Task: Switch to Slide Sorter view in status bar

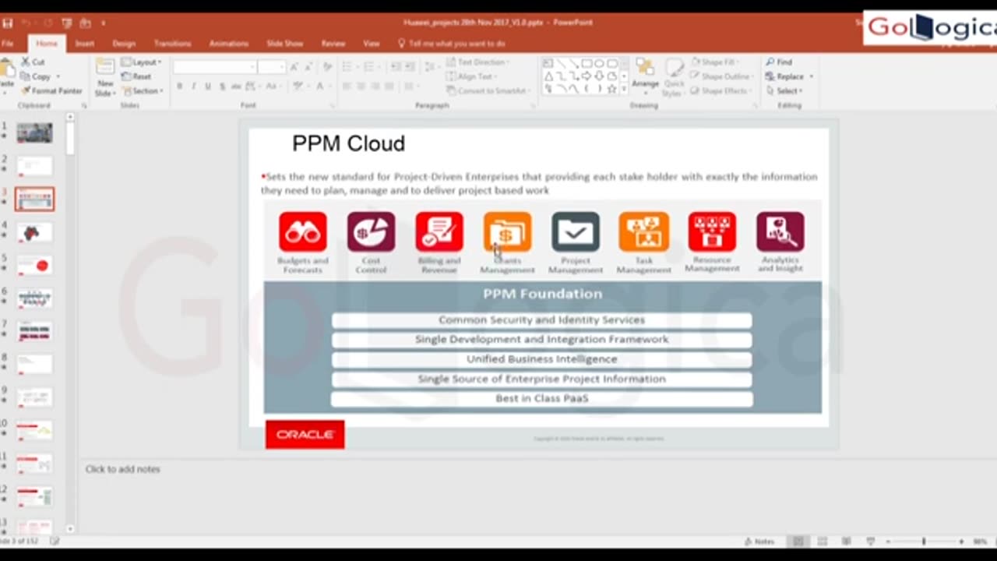Action: pos(823,541)
